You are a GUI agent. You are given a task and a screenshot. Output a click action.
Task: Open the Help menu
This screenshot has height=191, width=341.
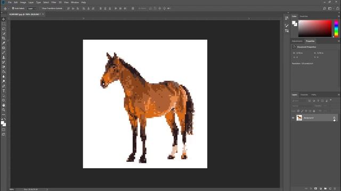tap(84, 2)
